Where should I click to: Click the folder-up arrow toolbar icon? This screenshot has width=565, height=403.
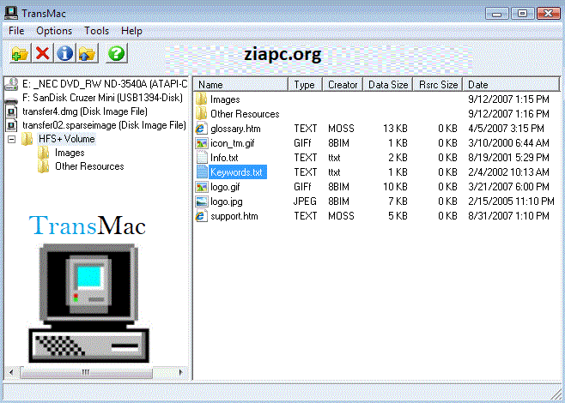click(x=88, y=53)
